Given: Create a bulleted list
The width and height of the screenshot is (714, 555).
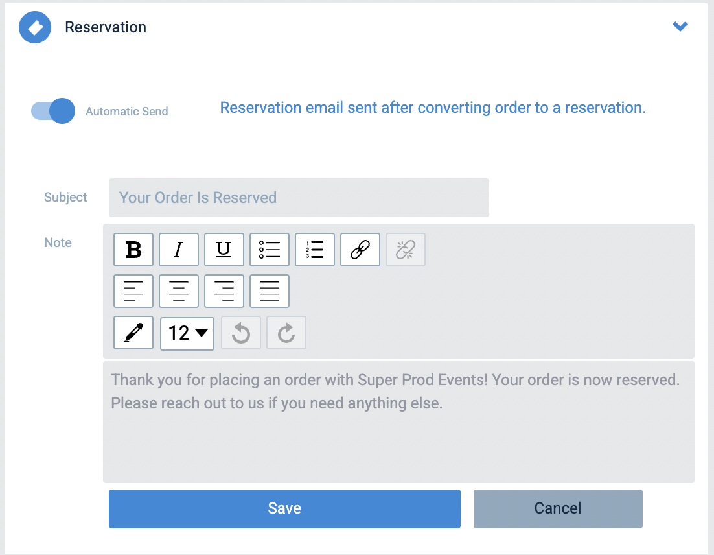Looking at the screenshot, I should [269, 249].
